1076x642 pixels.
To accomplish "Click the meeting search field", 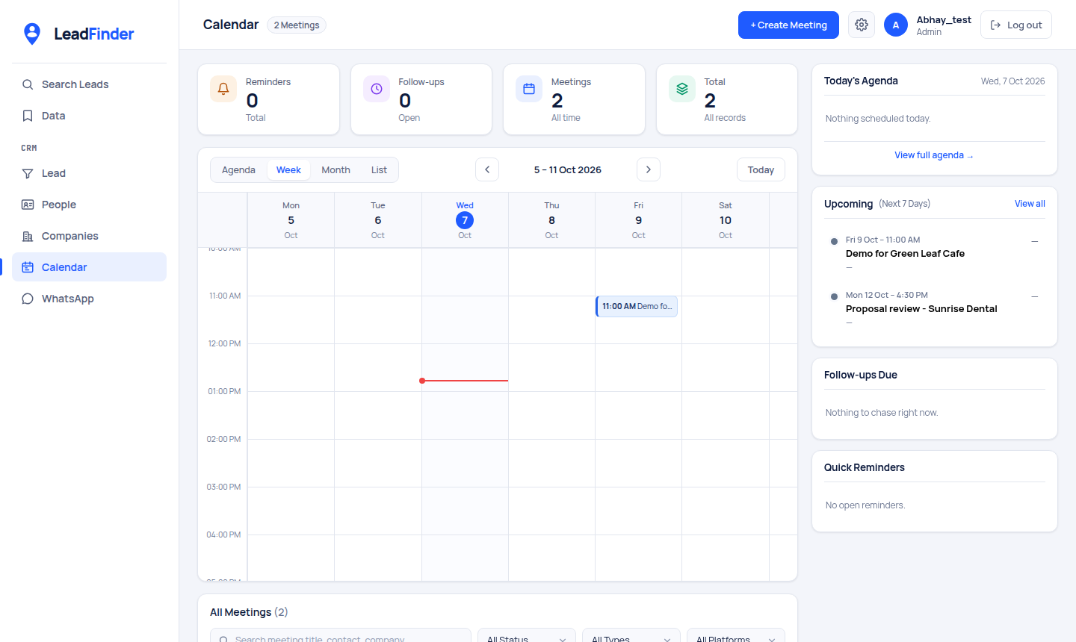I will tap(341, 639).
